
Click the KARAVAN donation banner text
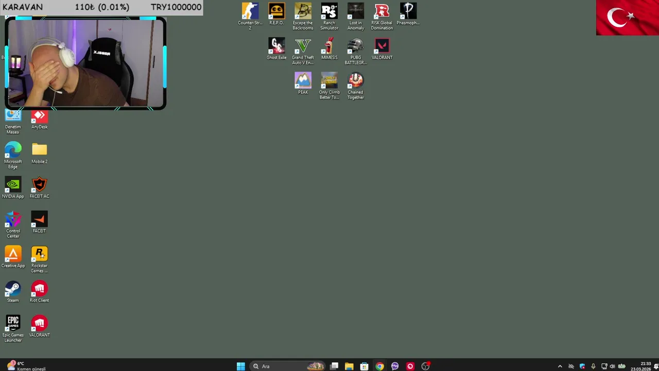(x=22, y=7)
